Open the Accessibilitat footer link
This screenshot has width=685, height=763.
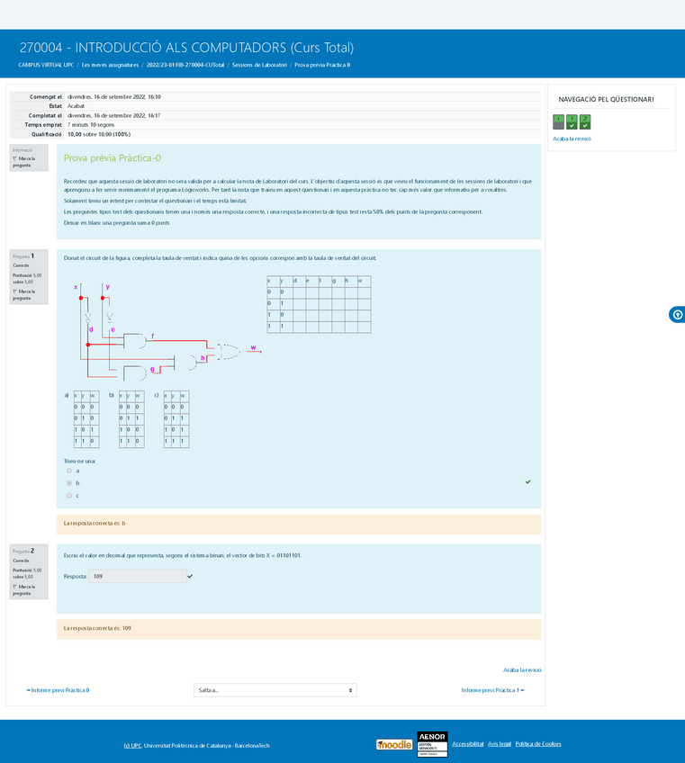click(468, 743)
